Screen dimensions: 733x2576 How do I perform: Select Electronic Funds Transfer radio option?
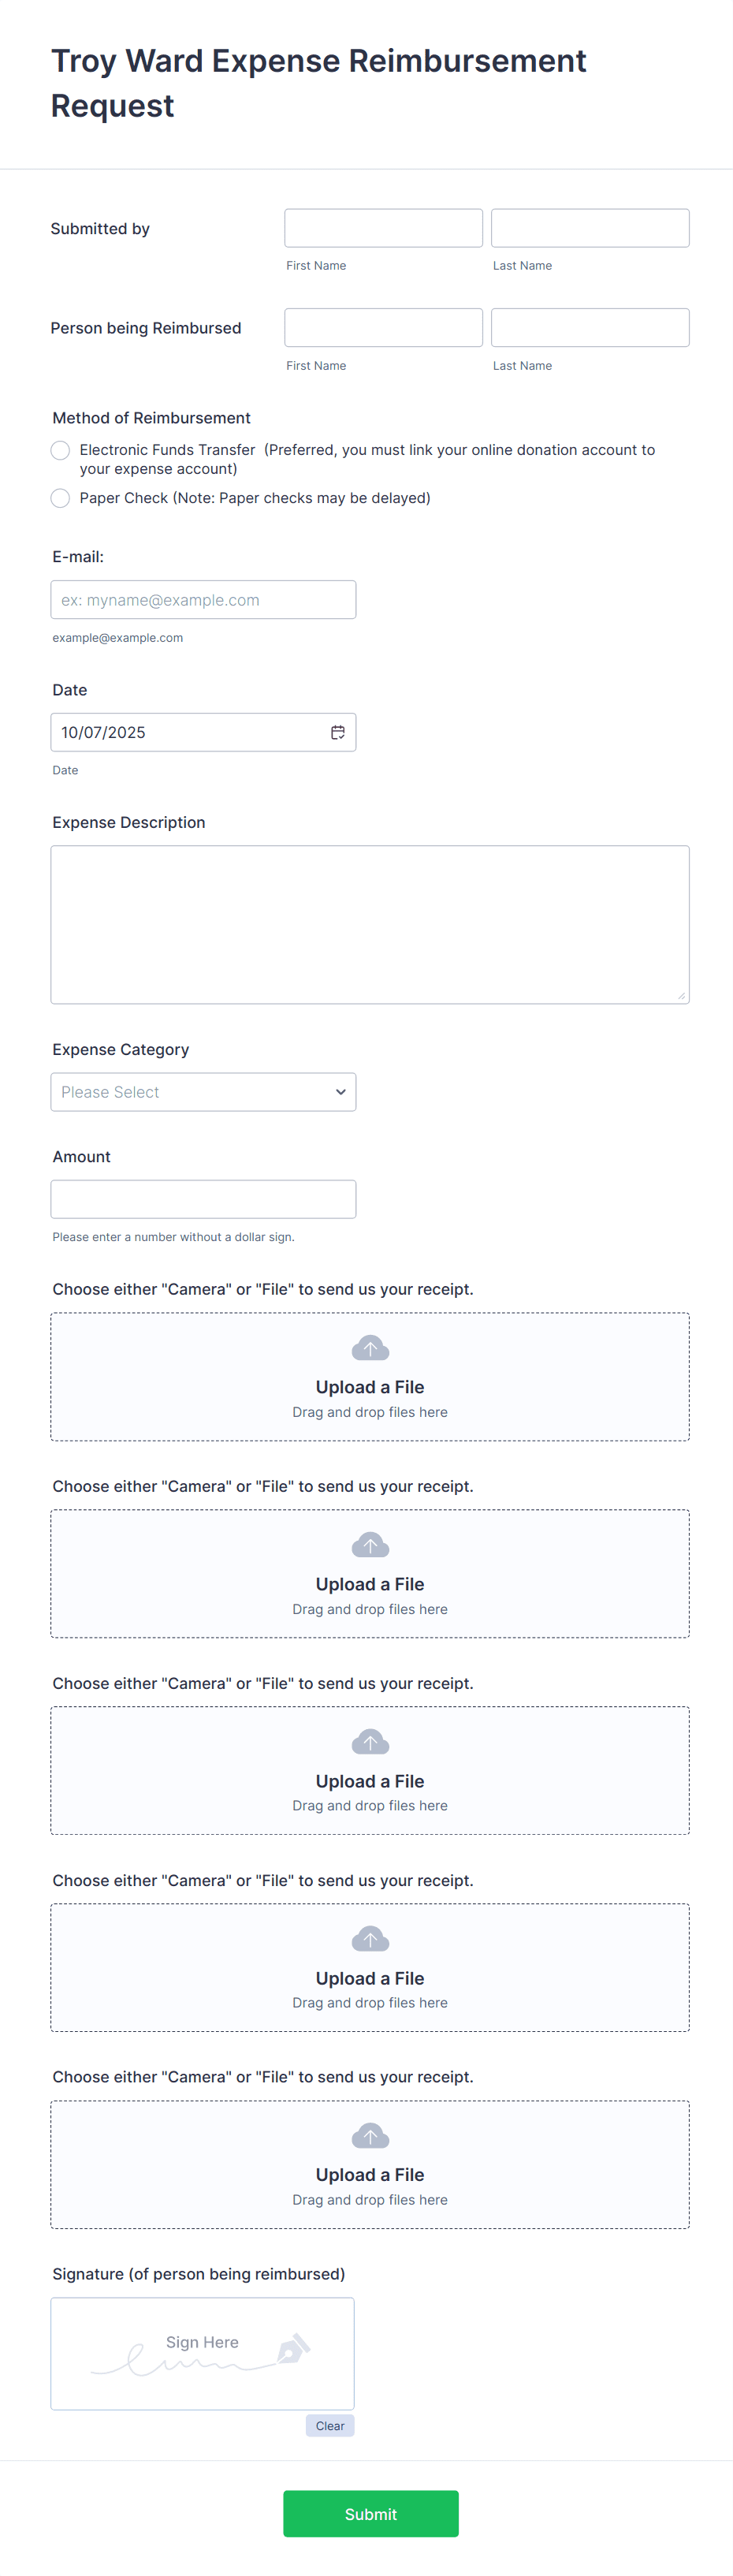[60, 451]
